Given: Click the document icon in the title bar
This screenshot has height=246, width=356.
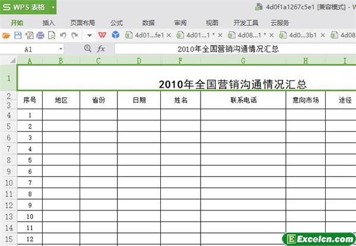Looking at the screenshot, I should pyautogui.click(x=259, y=7).
